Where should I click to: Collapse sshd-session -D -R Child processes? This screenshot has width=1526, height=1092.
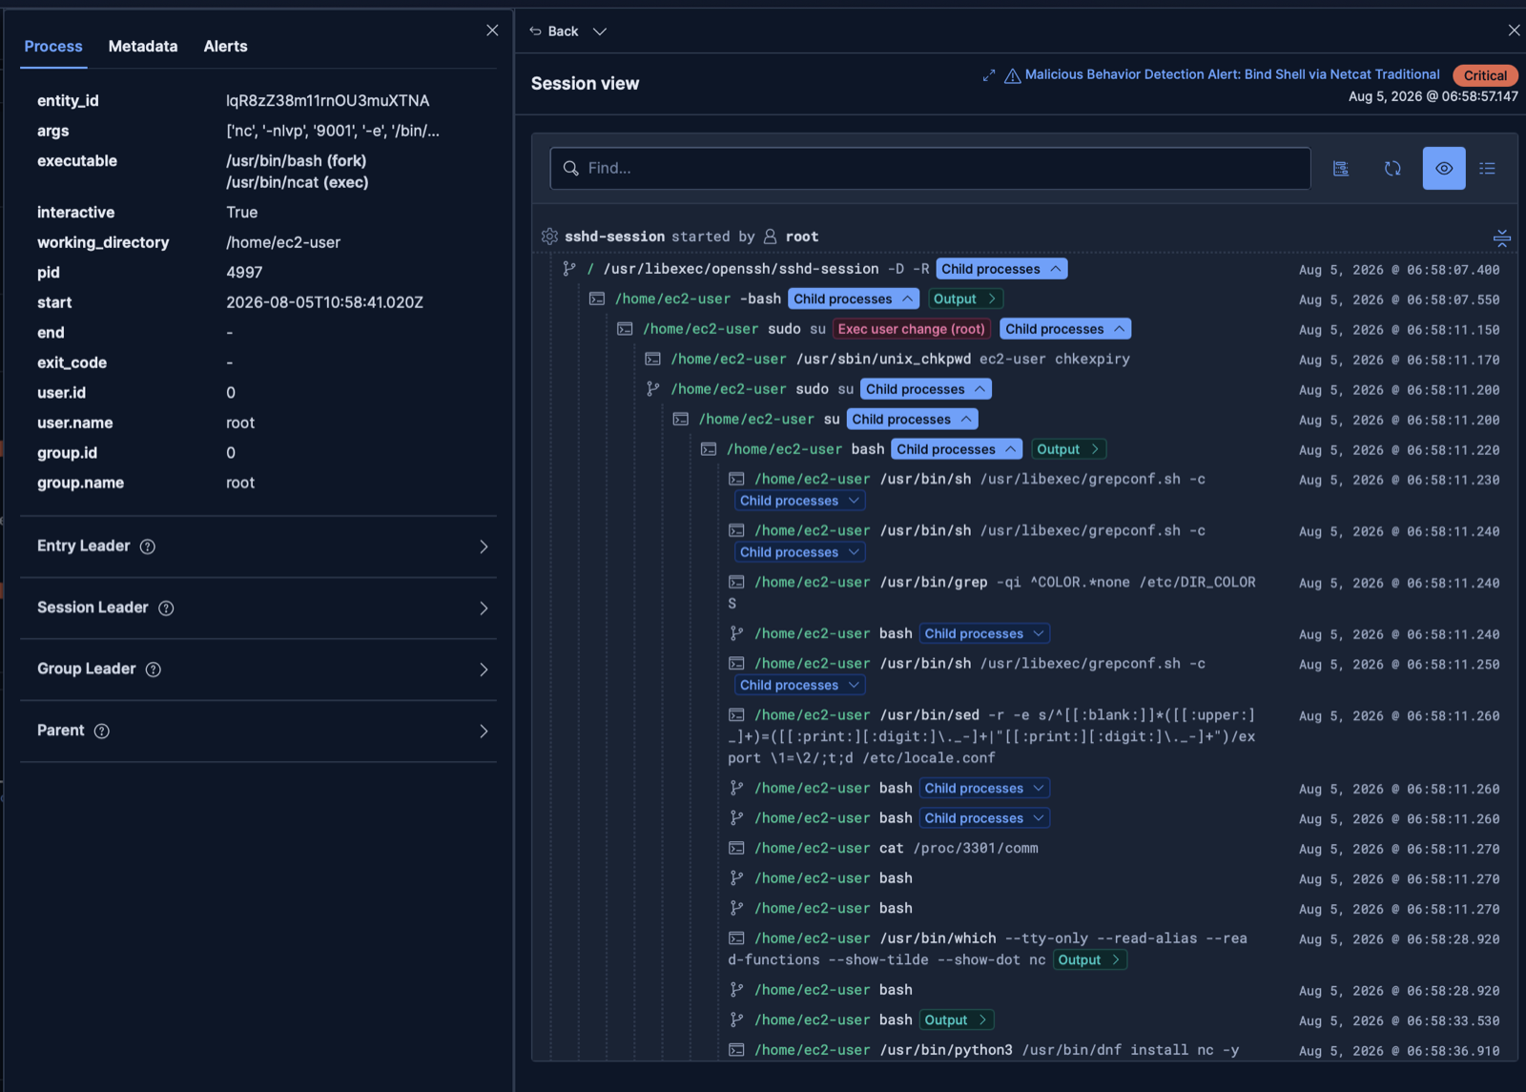point(1001,269)
